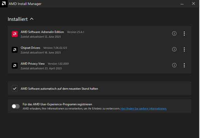Click the Chipset Drivers AMD icon
This screenshot has height=138, width=200.
tap(15, 50)
